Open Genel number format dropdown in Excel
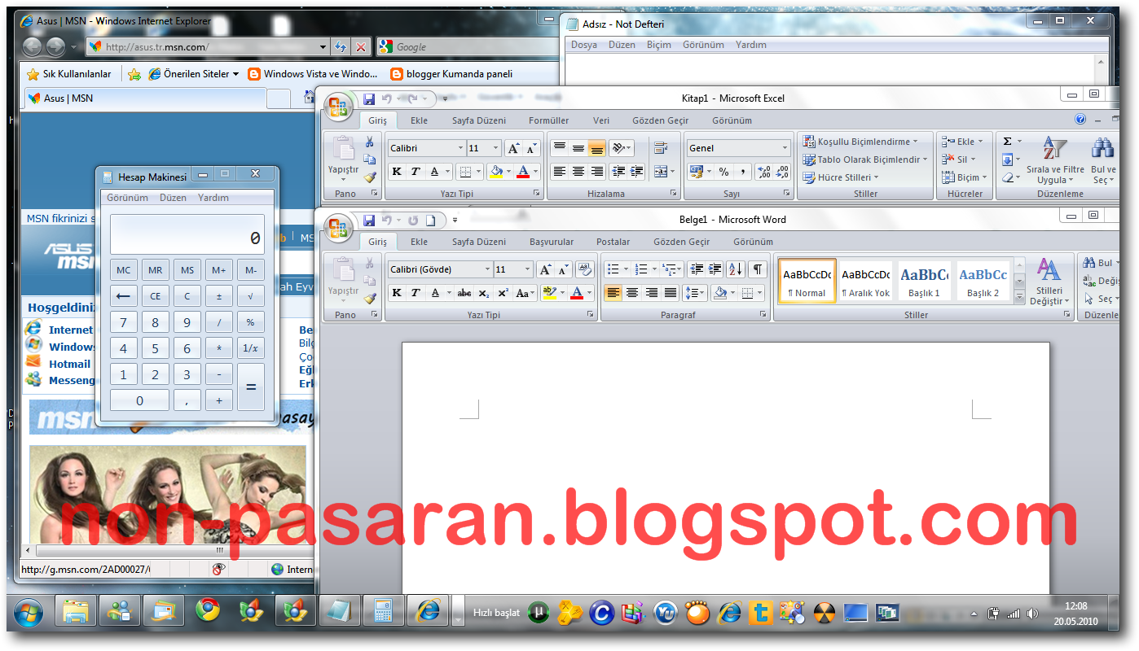This screenshot has height=651, width=1139. [785, 148]
